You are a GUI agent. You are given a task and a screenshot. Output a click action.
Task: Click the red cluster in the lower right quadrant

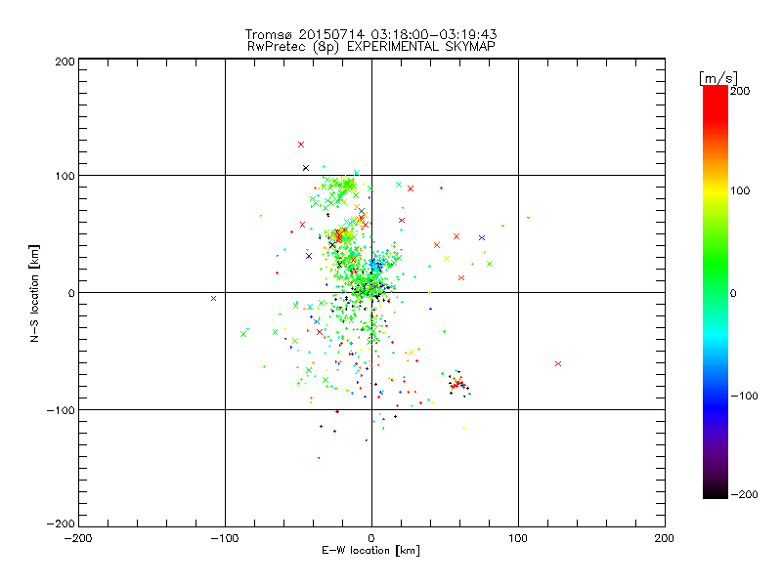[457, 384]
